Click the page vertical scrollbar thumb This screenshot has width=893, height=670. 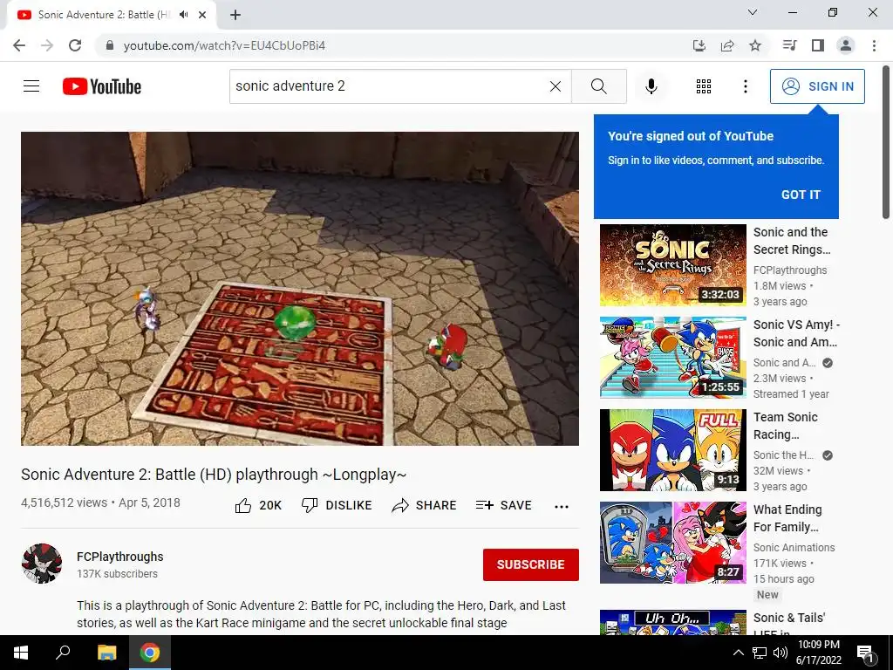[x=886, y=142]
